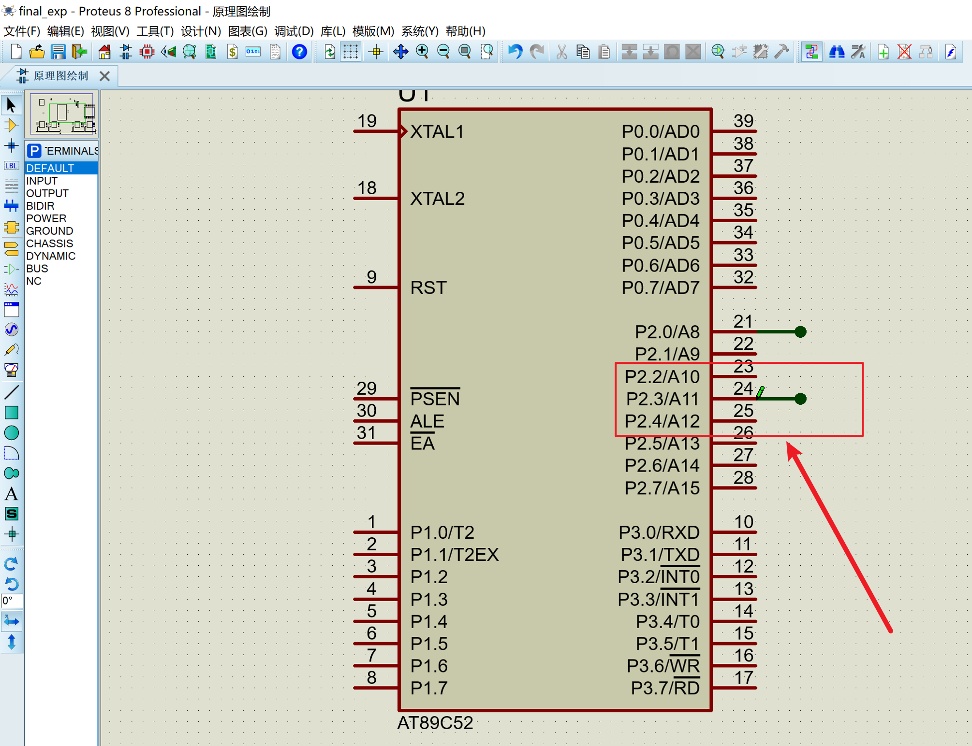Screen dimensions: 972x746
Task: Toggle the grid display button
Action: (351, 52)
